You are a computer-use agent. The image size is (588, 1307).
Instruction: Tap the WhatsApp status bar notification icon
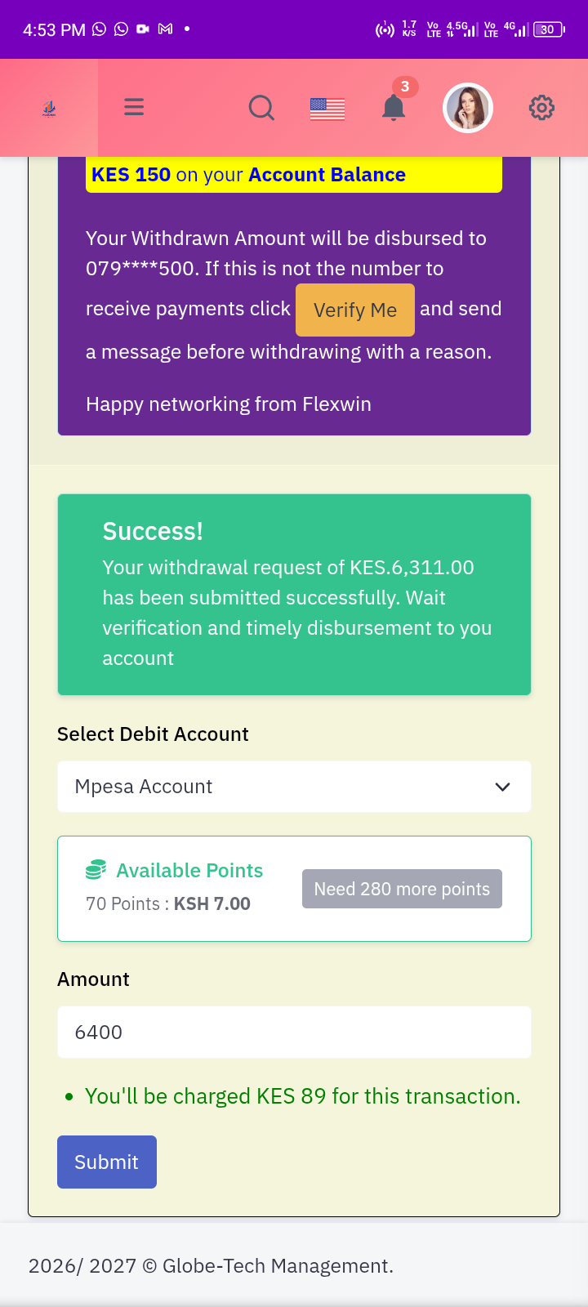coord(100,29)
